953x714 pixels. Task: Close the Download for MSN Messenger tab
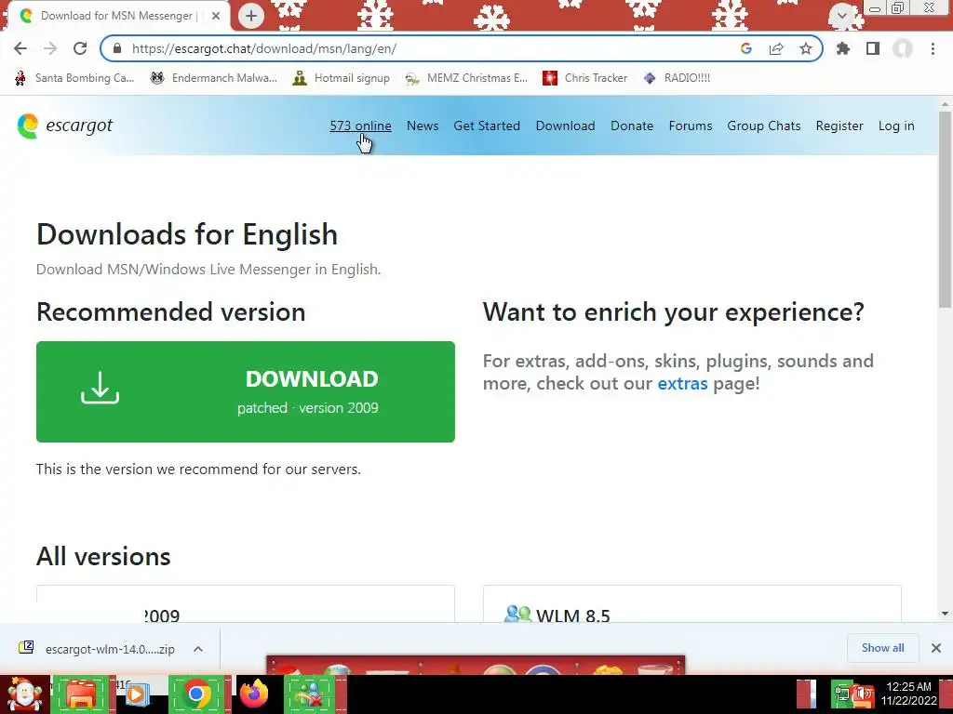(x=216, y=16)
